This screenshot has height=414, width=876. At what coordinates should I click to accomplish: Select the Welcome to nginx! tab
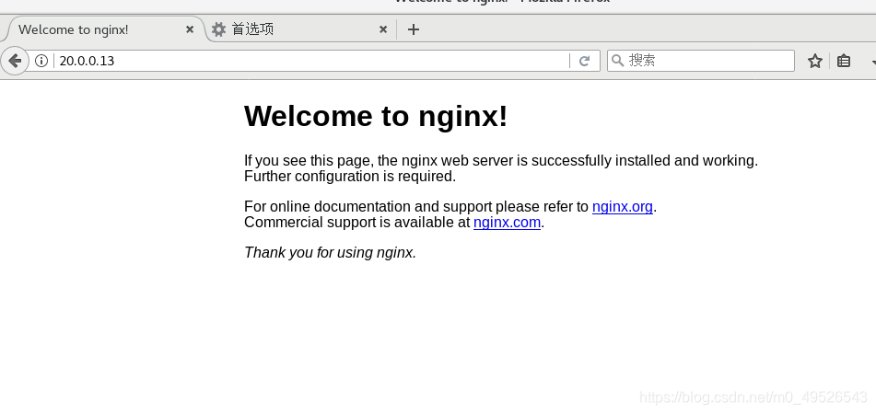pos(104,29)
